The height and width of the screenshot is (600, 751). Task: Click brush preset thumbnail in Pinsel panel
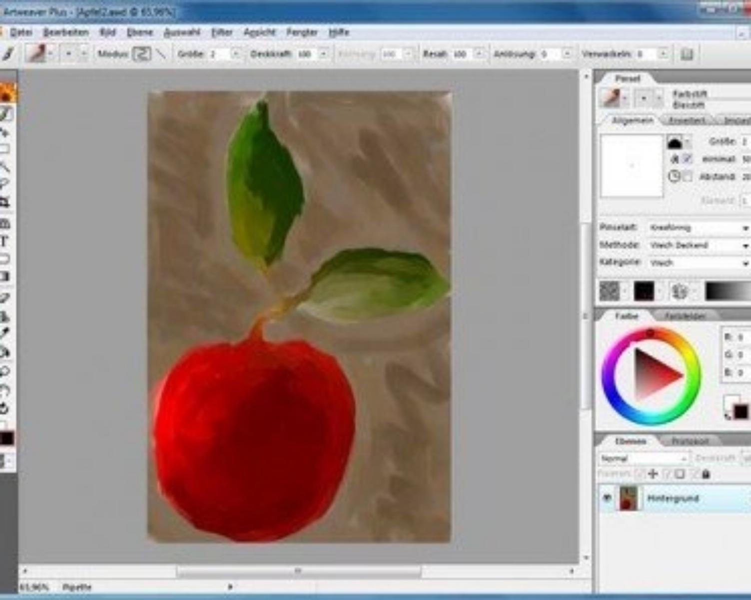pyautogui.click(x=611, y=97)
